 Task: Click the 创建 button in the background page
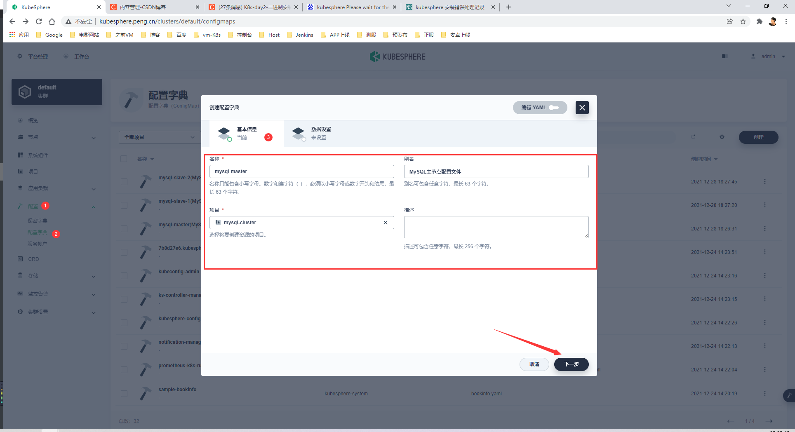[x=758, y=137]
